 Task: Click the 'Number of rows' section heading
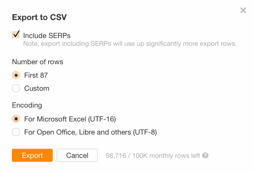[x=38, y=62]
